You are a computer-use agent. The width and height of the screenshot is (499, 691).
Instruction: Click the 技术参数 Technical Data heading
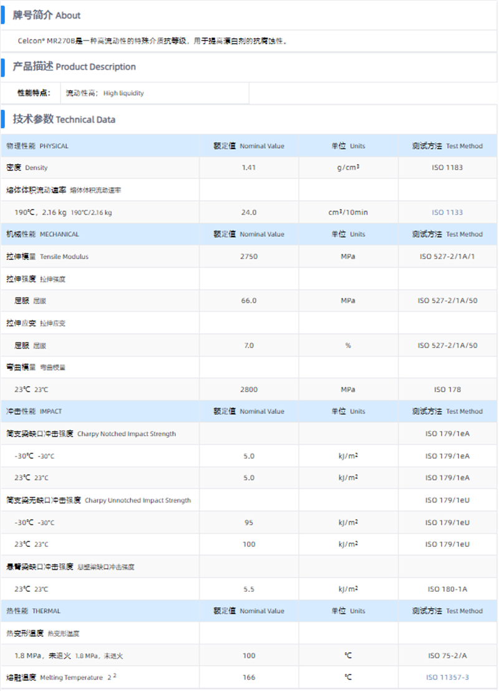coord(64,119)
